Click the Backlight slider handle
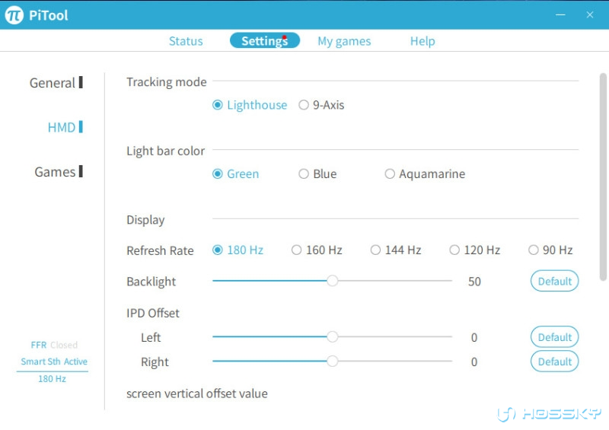Viewport: 609px width, 430px height. [x=332, y=281]
